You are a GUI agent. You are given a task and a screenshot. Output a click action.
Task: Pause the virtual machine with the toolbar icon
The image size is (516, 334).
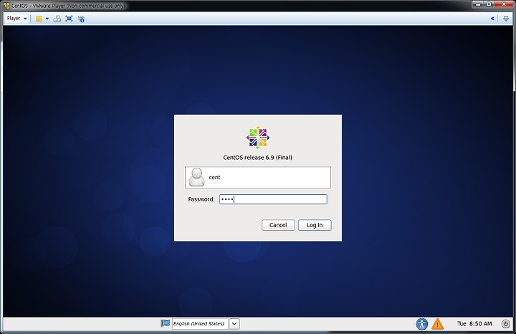point(39,19)
